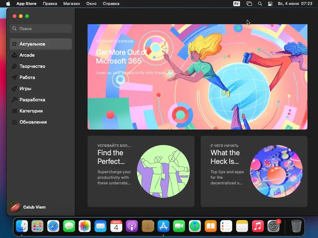Open Photos from the Dock

85,226
